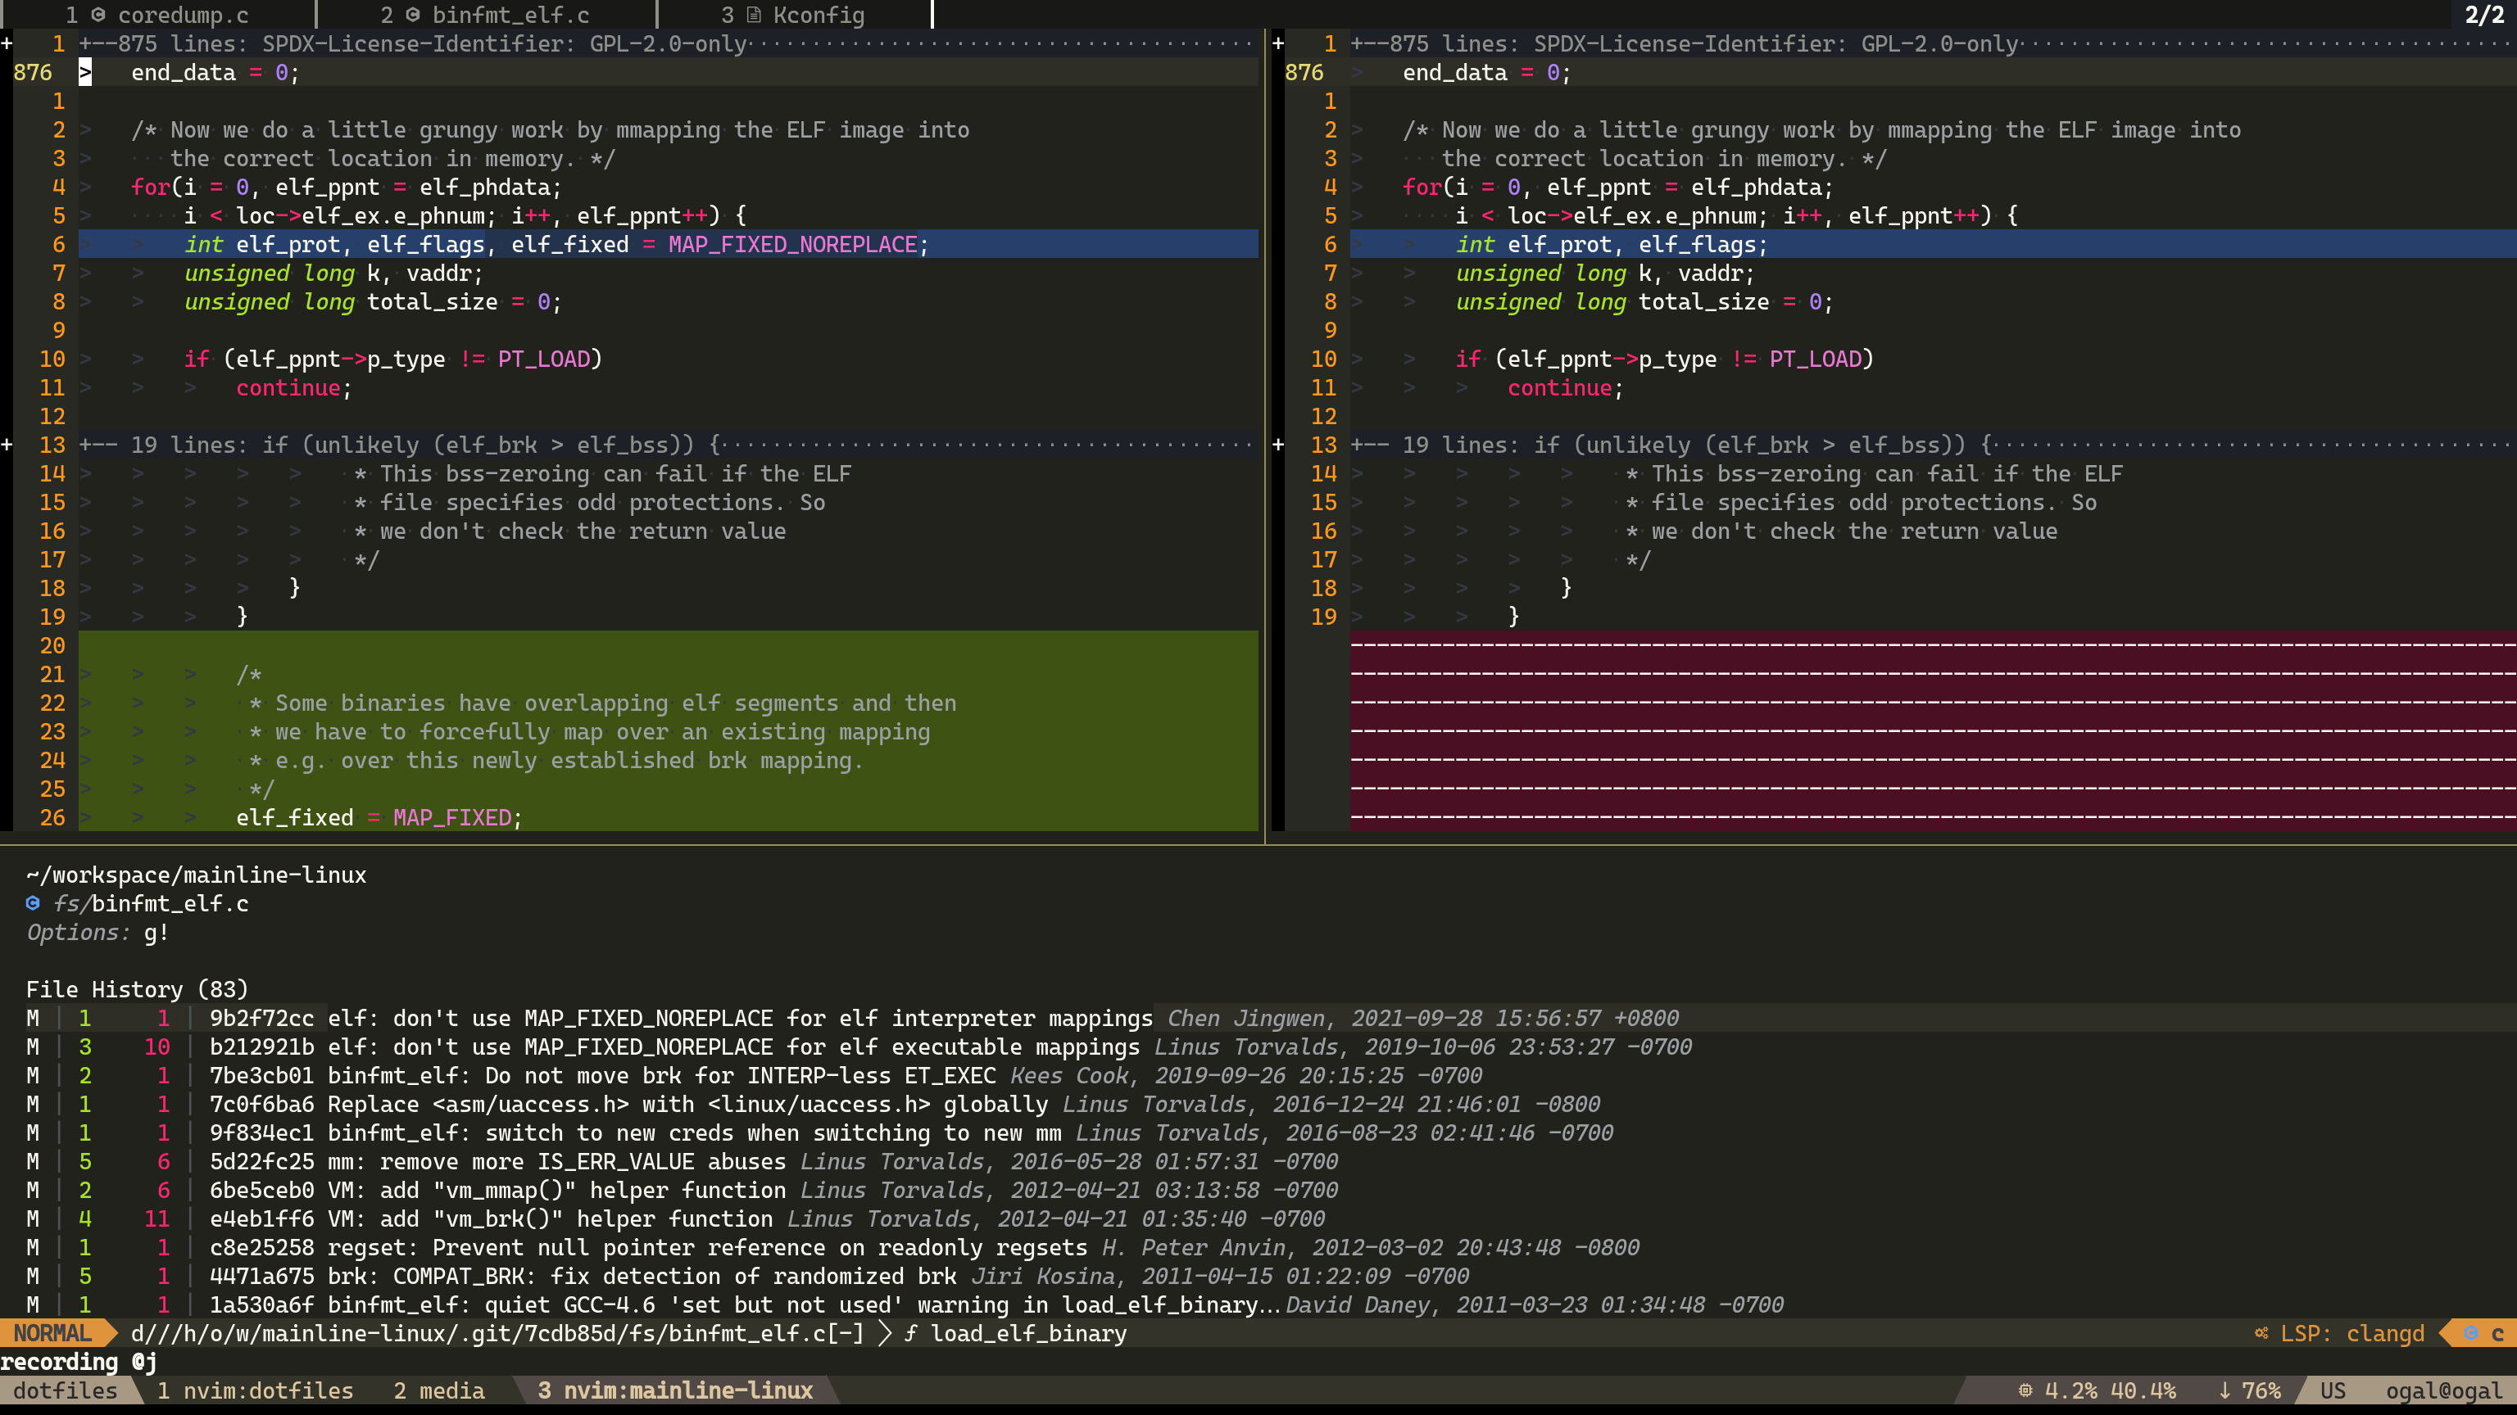Viewport: 2517px width, 1415px height.
Task: Expand the 19-line elf_brk fold in right pane
Action: pos(1933,445)
